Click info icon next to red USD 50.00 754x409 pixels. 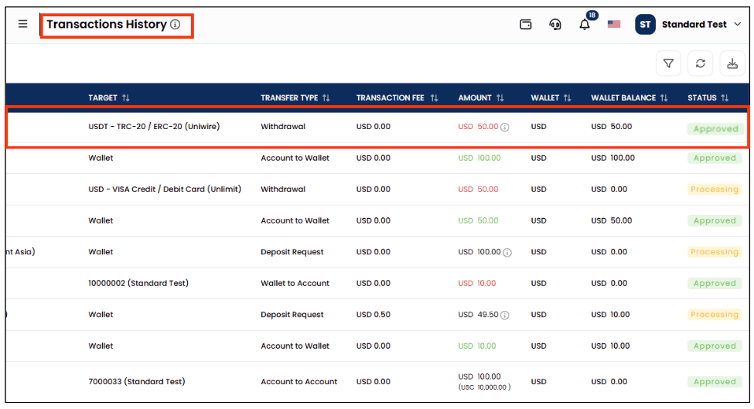pos(504,128)
